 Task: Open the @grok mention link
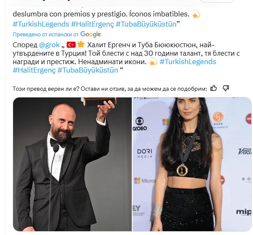tap(49, 45)
